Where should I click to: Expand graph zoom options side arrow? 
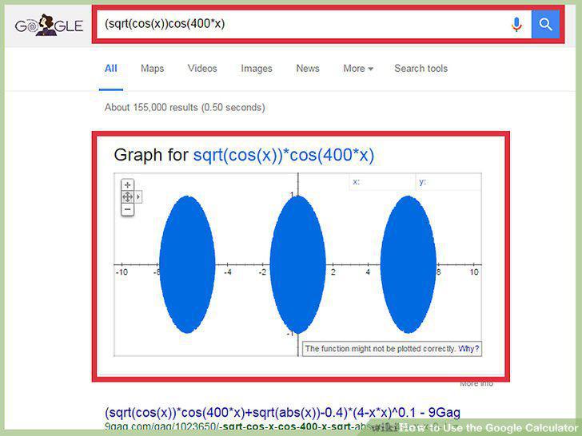point(138,197)
